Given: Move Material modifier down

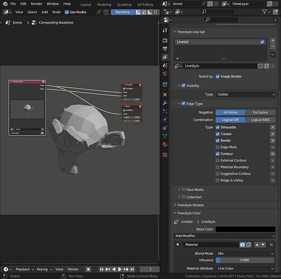Looking at the screenshot, I should [x=263, y=244].
